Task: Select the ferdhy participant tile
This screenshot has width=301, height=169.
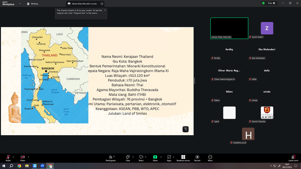Action: click(229, 49)
